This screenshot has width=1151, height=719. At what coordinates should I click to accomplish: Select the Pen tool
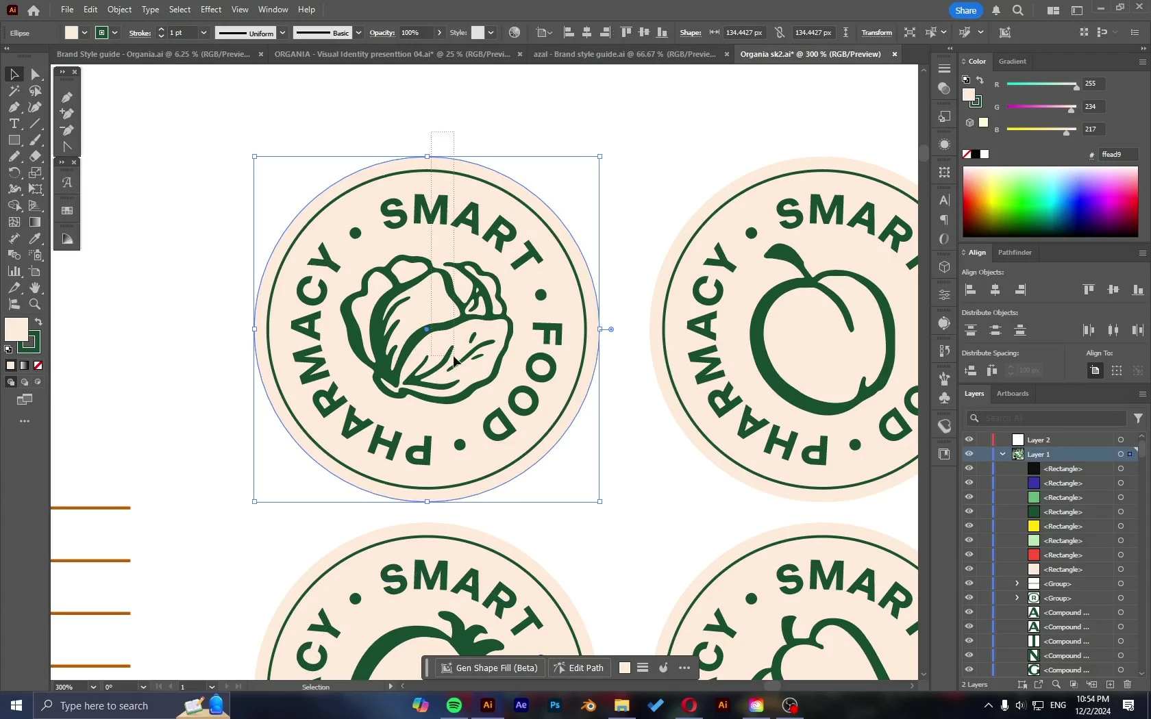(x=14, y=107)
